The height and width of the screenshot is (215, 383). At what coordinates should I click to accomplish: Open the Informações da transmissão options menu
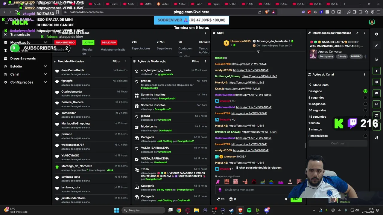364,33
